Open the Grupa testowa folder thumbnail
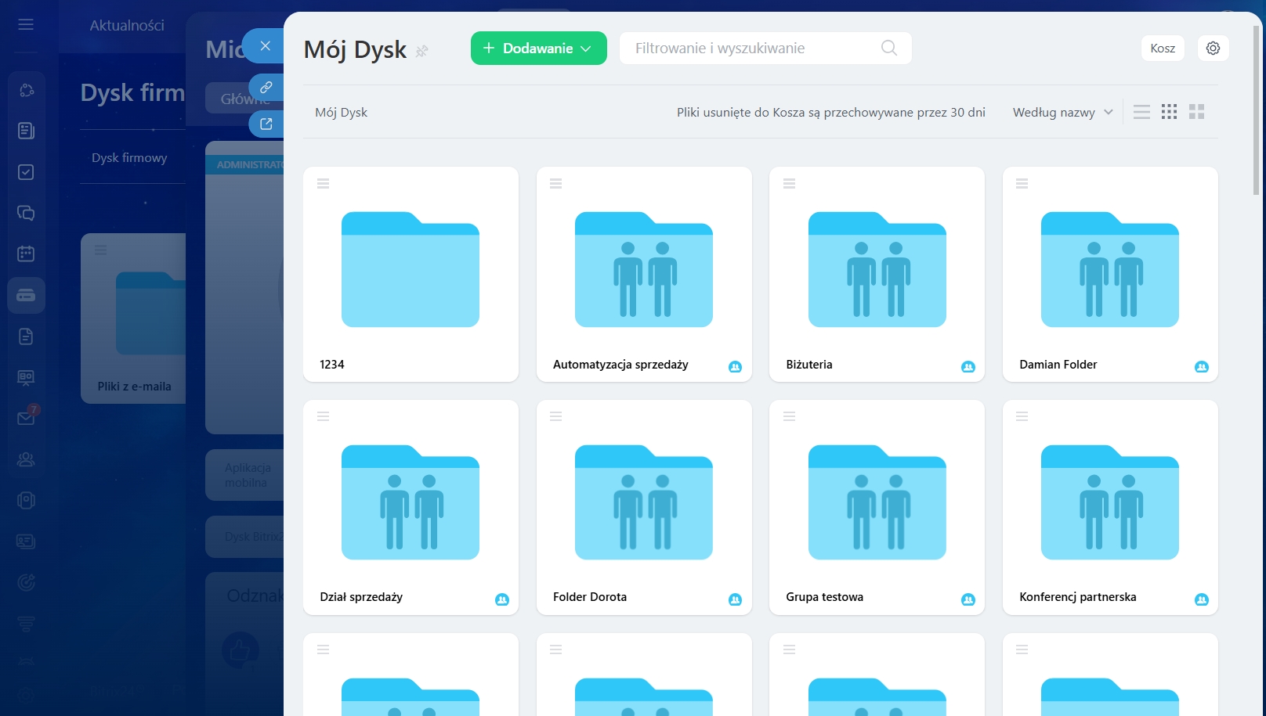Screen dimensions: 1266x716 [877, 502]
